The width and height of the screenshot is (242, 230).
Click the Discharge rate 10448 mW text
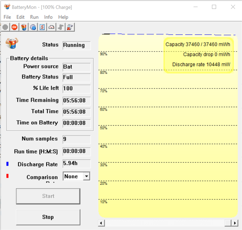[201, 64]
